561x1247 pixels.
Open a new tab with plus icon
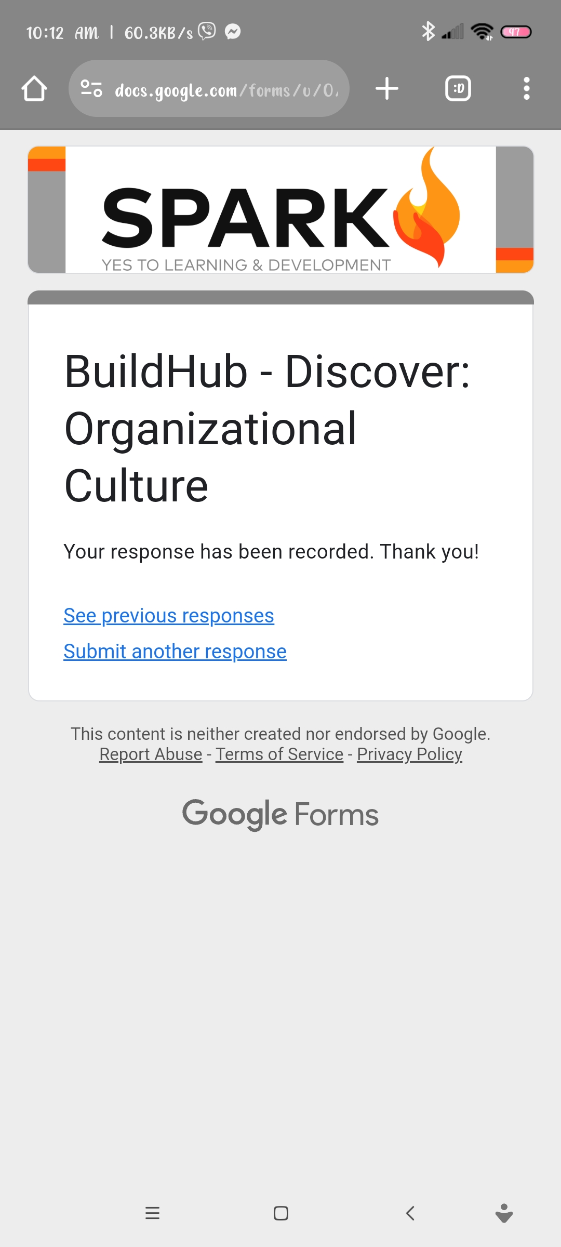(x=387, y=89)
